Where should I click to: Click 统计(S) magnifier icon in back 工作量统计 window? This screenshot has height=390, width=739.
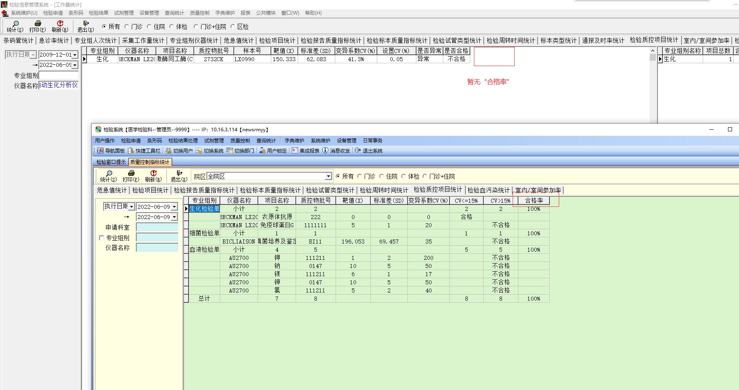15,24
